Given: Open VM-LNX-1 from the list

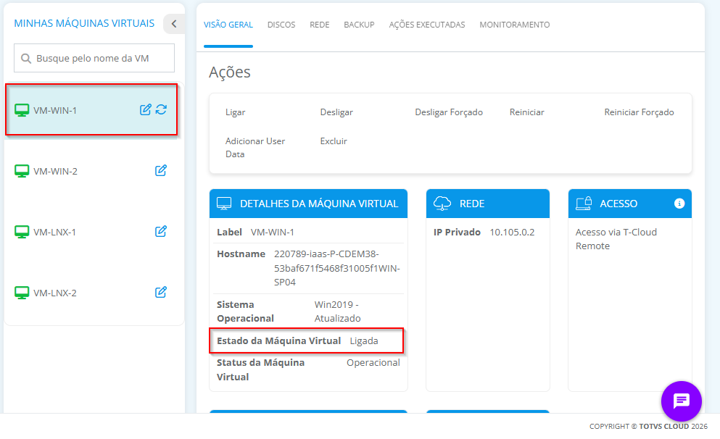Looking at the screenshot, I should [54, 232].
